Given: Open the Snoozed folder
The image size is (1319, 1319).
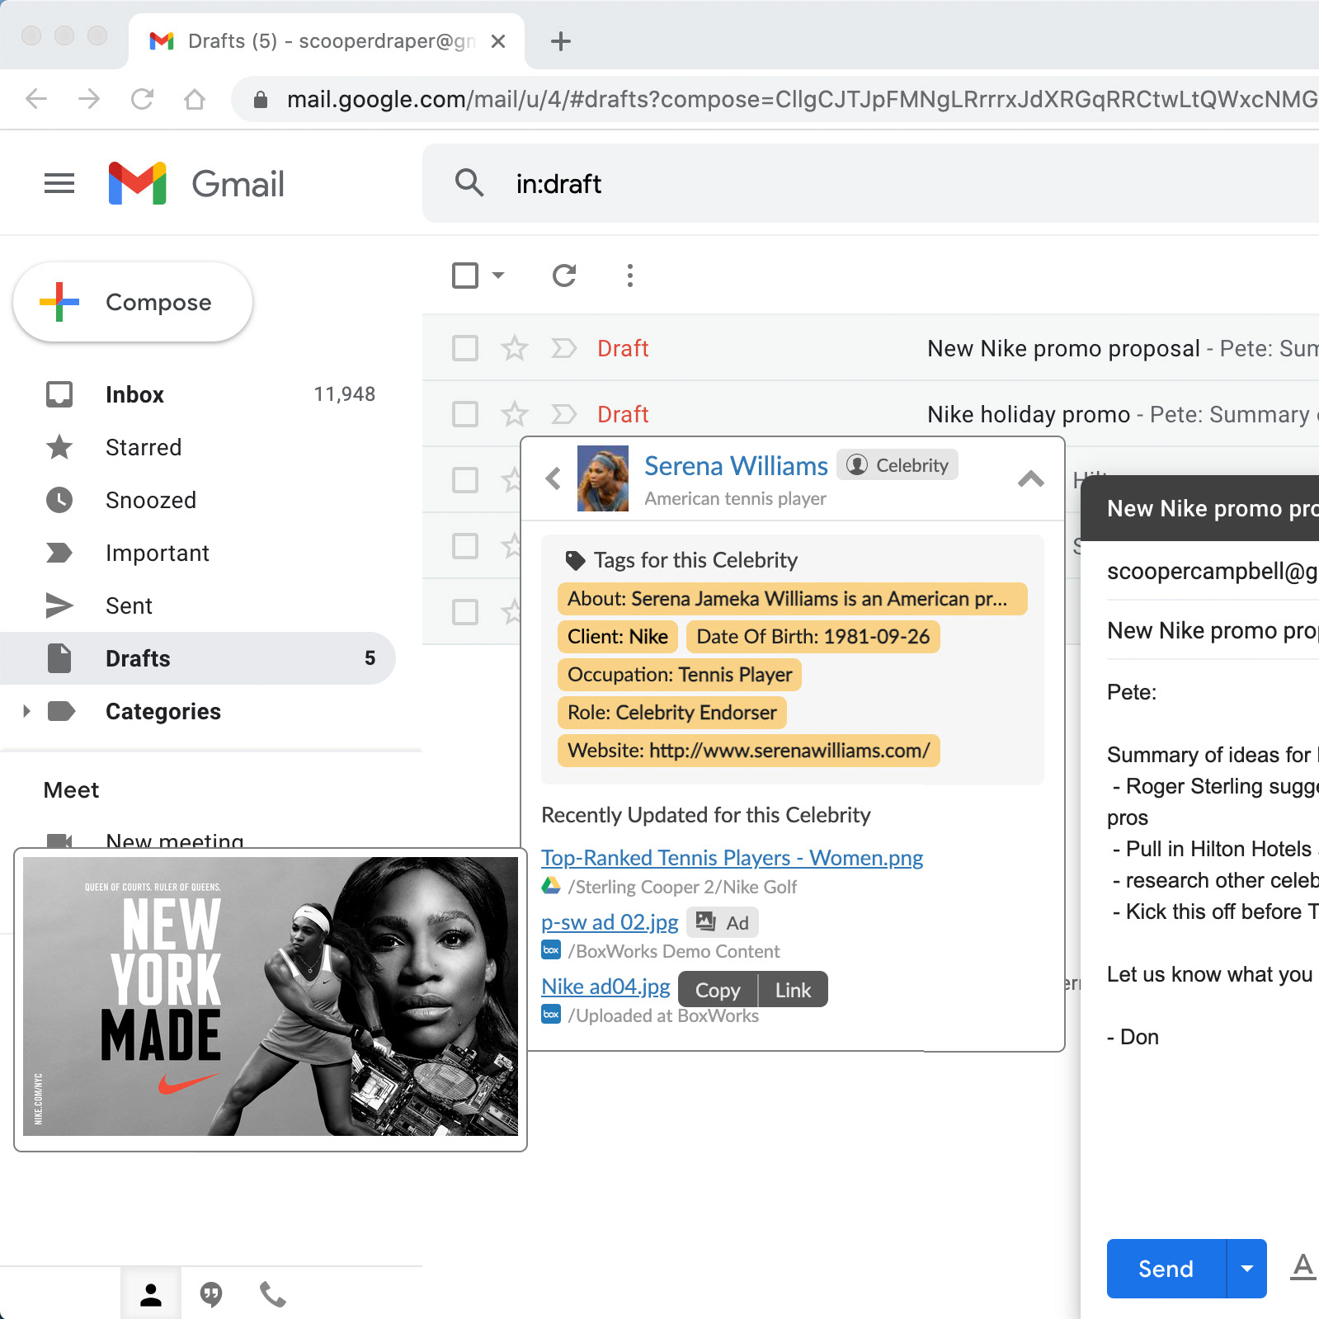Looking at the screenshot, I should (x=198, y=500).
